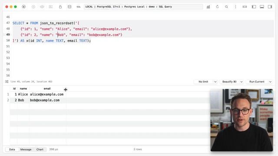Toggle the left sidebar panel icon
The image size is (278, 156).
point(254,7)
